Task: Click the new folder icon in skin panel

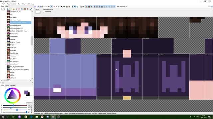Action: tap(13, 9)
